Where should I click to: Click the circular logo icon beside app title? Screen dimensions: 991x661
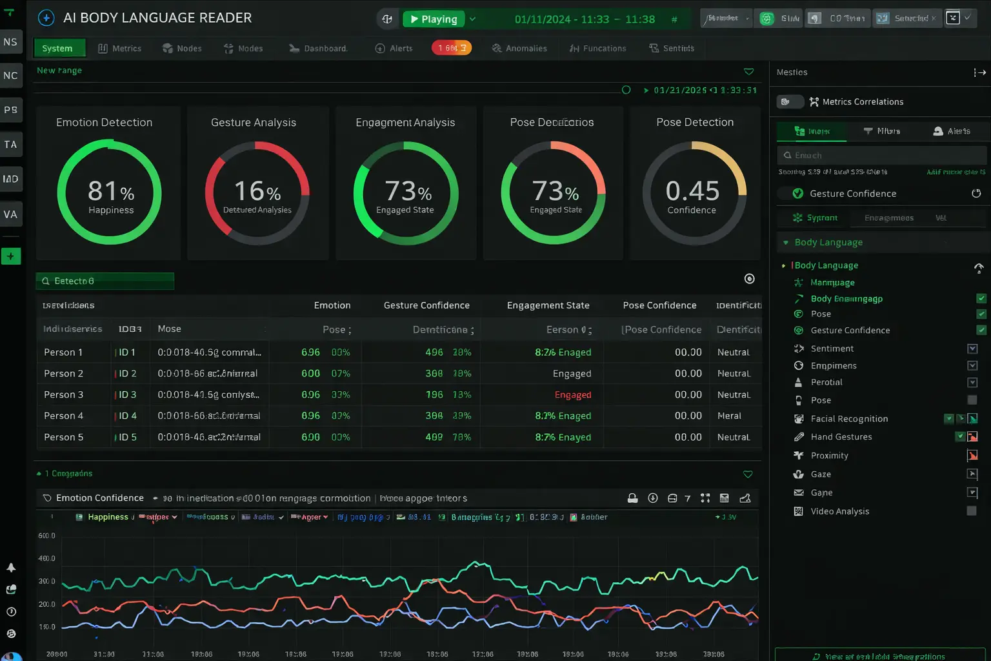pyautogui.click(x=46, y=18)
